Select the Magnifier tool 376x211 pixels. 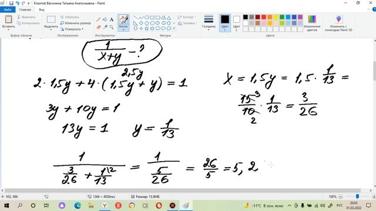(112, 27)
